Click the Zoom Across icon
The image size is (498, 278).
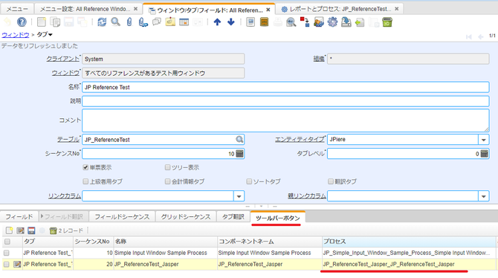click(291, 22)
